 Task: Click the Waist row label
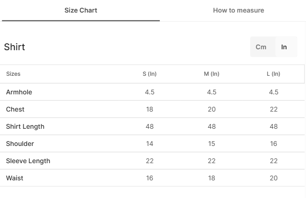coord(14,178)
